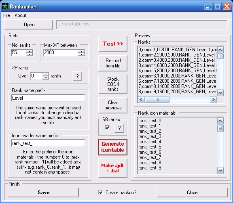Increase the XP ramp Over ranks value

(x=46, y=74)
